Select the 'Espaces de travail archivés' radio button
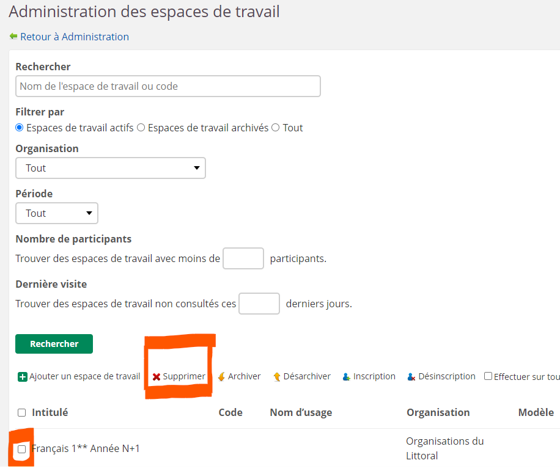Viewport: 560px width, 474px height. (141, 128)
